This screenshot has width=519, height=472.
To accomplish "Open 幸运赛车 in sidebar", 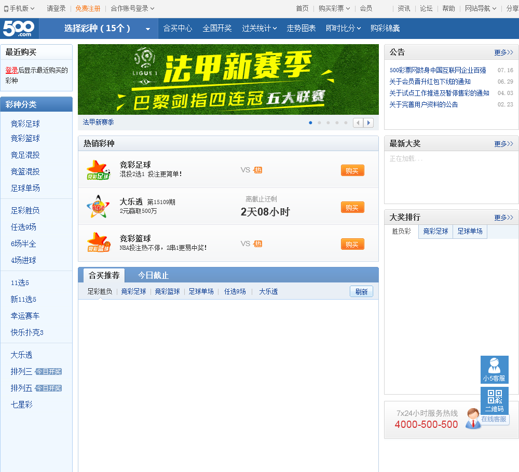I will [25, 316].
